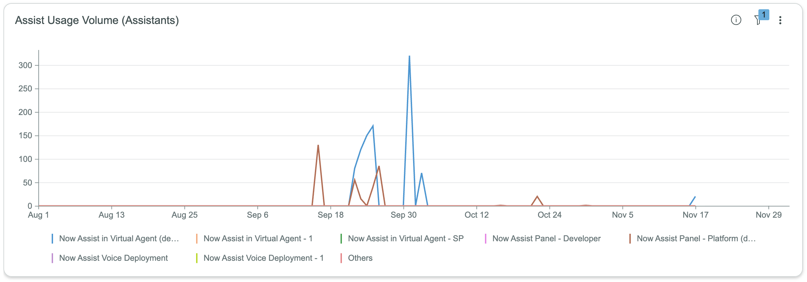Viewport: 807px width, 282px height.
Task: Toggle the Now Assist Voice Deployment series (no suffix)
Action: 110,258
